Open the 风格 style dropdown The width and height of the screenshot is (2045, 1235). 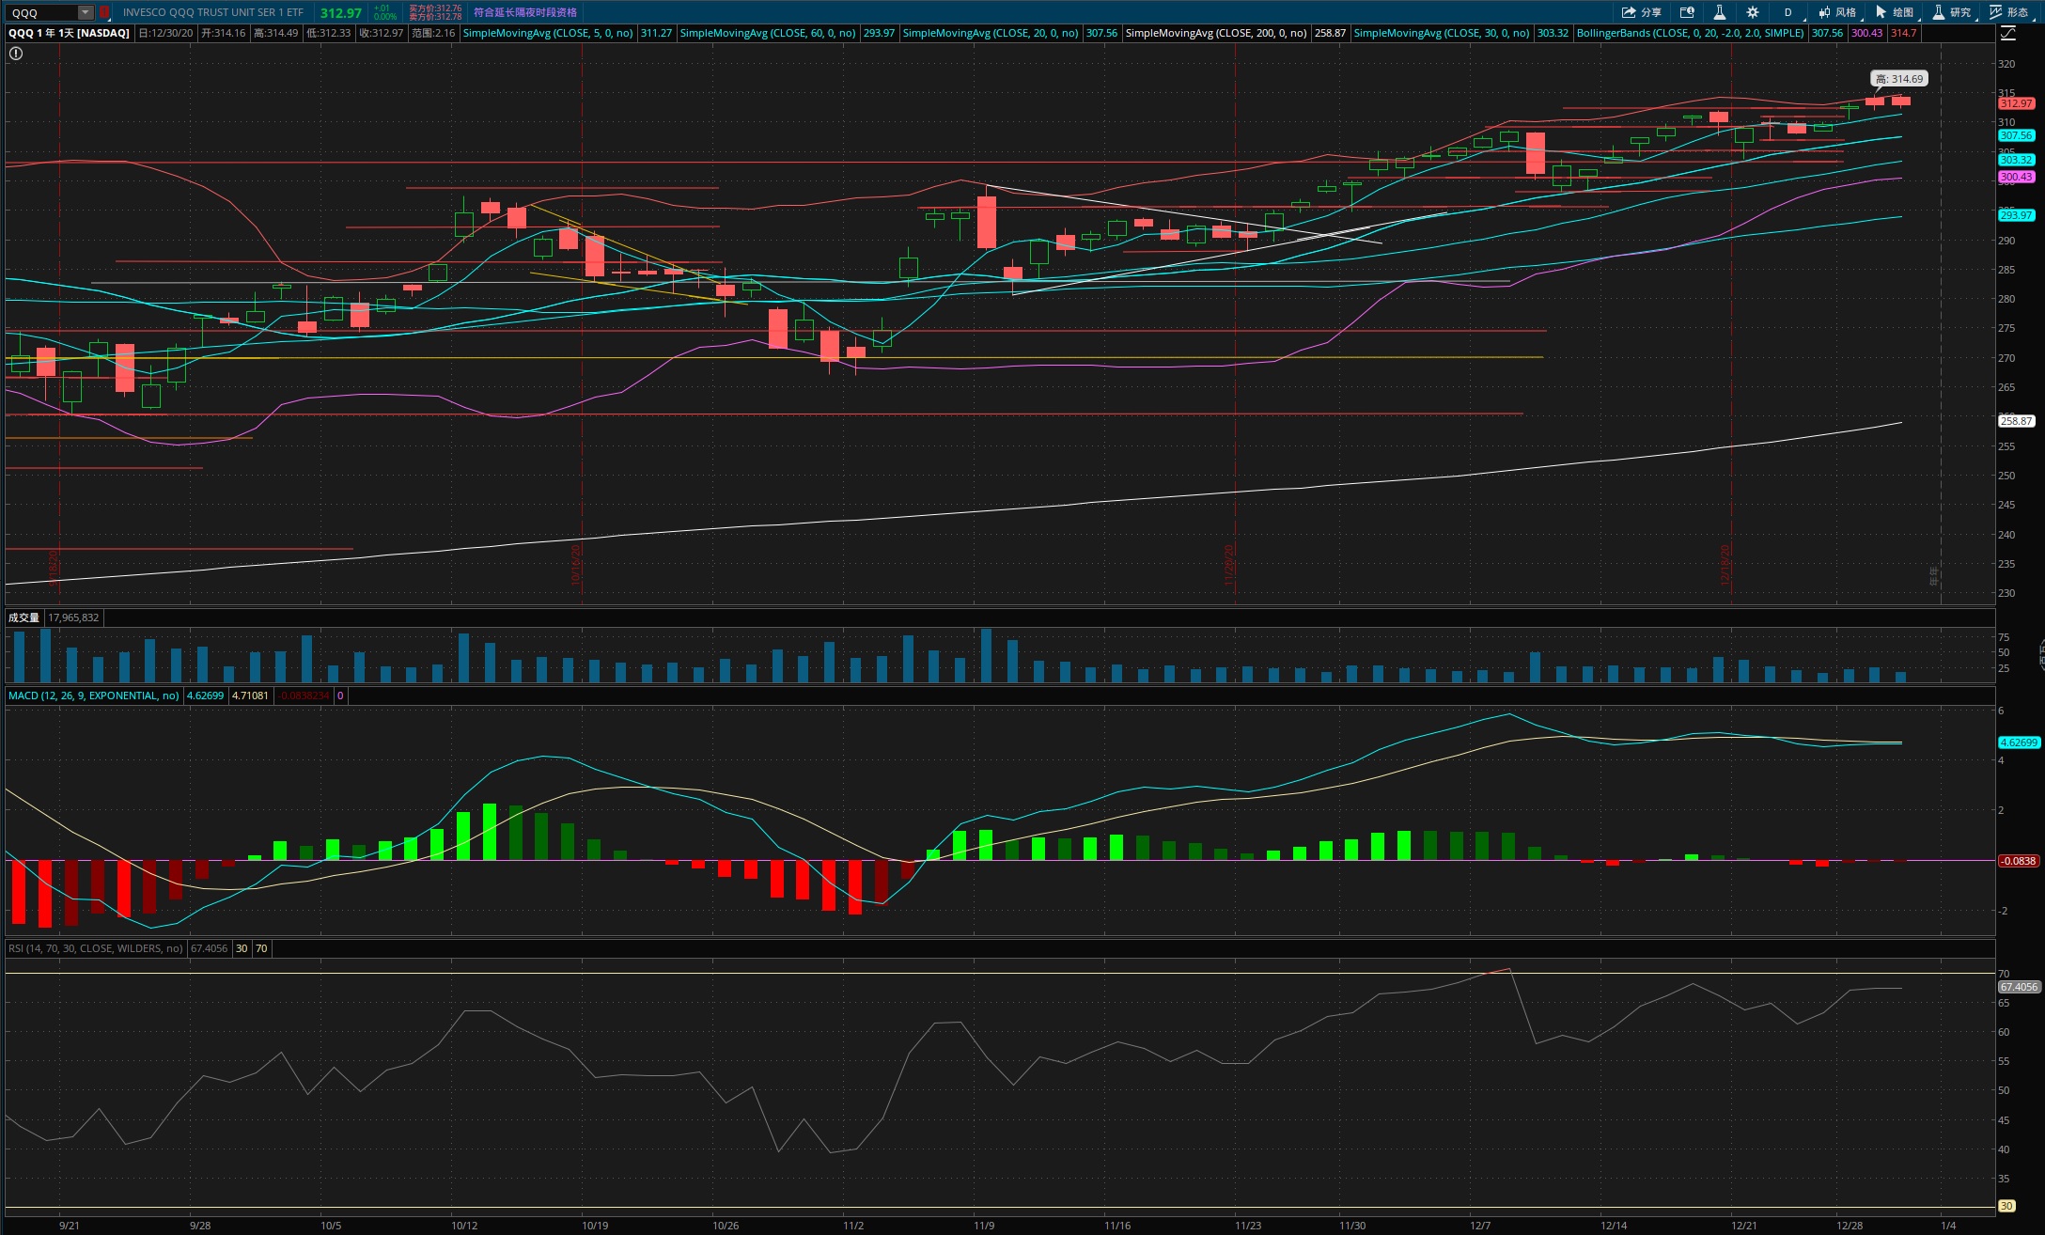[1837, 12]
